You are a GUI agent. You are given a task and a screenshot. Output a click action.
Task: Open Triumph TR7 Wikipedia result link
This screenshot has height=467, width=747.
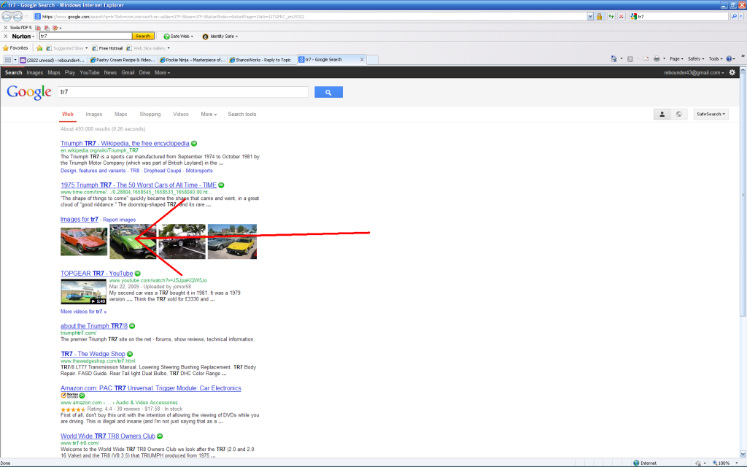coord(125,144)
